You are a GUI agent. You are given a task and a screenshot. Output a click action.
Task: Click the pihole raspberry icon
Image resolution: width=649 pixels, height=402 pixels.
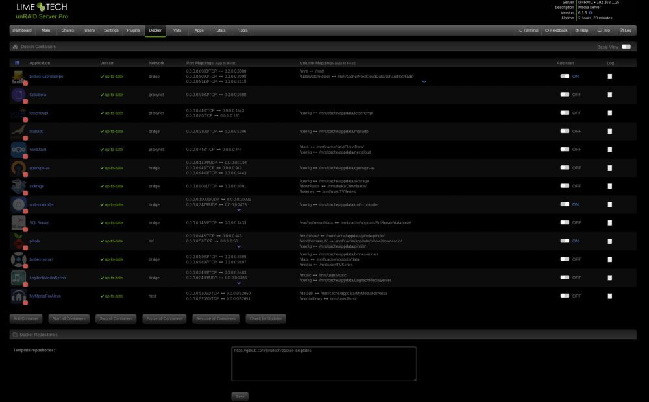pyautogui.click(x=19, y=241)
